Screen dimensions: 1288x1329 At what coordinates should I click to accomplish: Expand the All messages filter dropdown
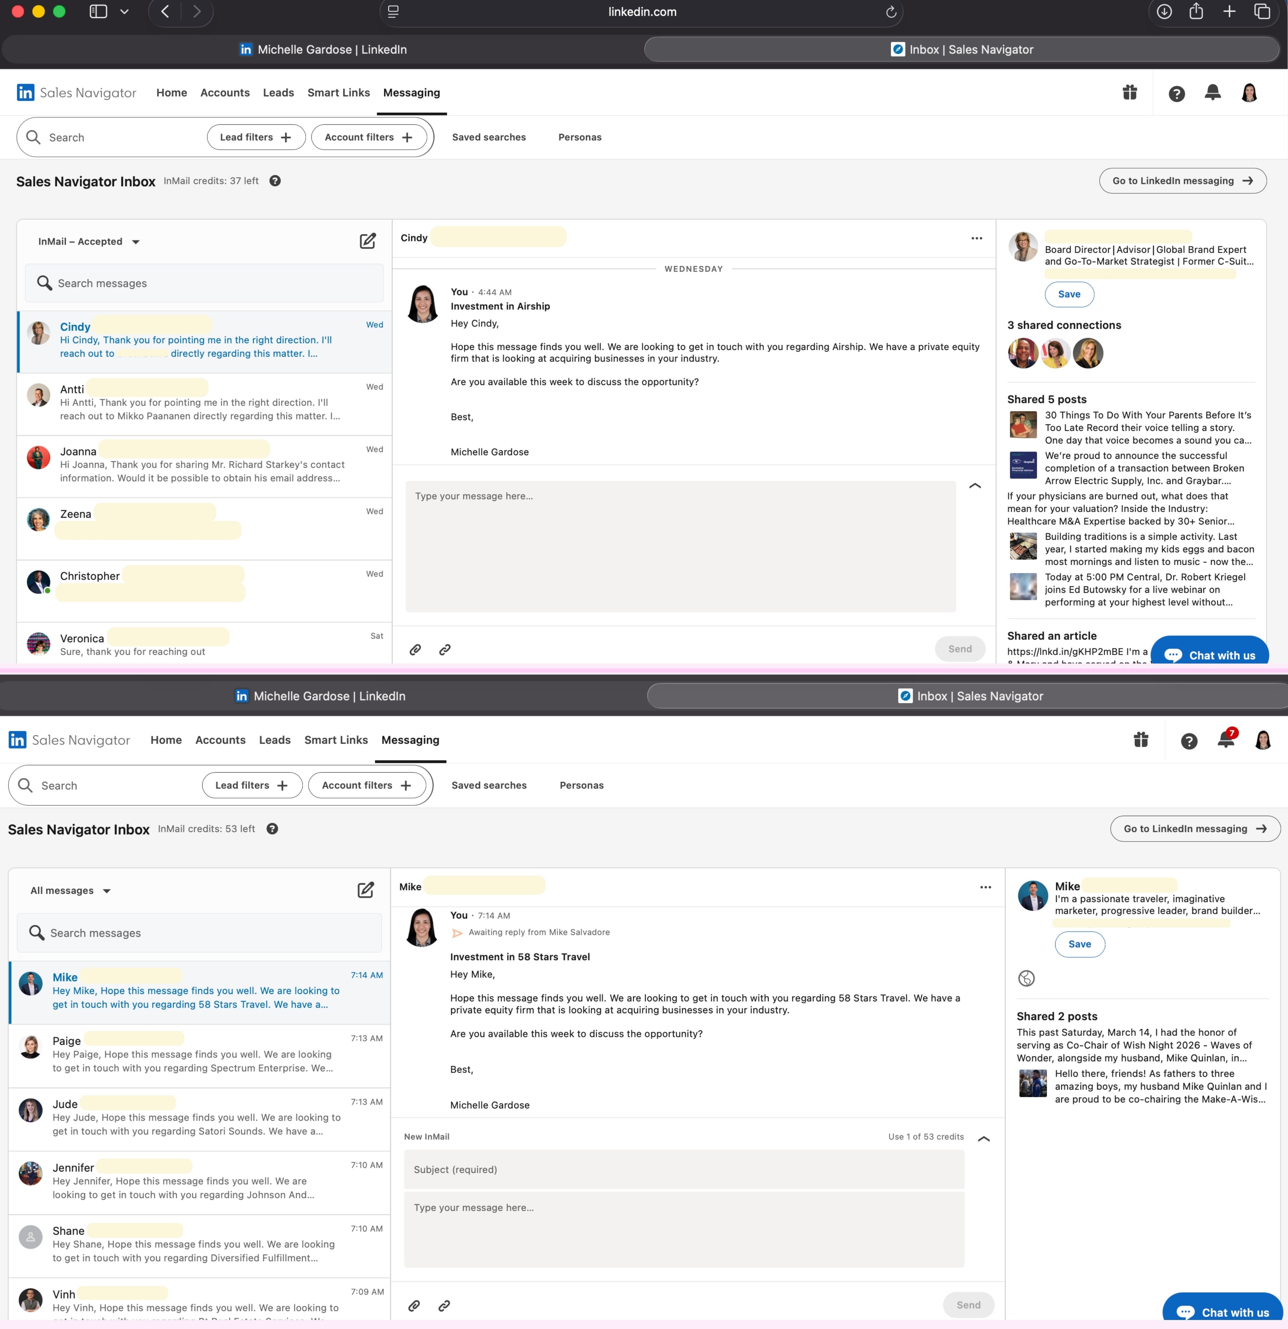point(70,890)
